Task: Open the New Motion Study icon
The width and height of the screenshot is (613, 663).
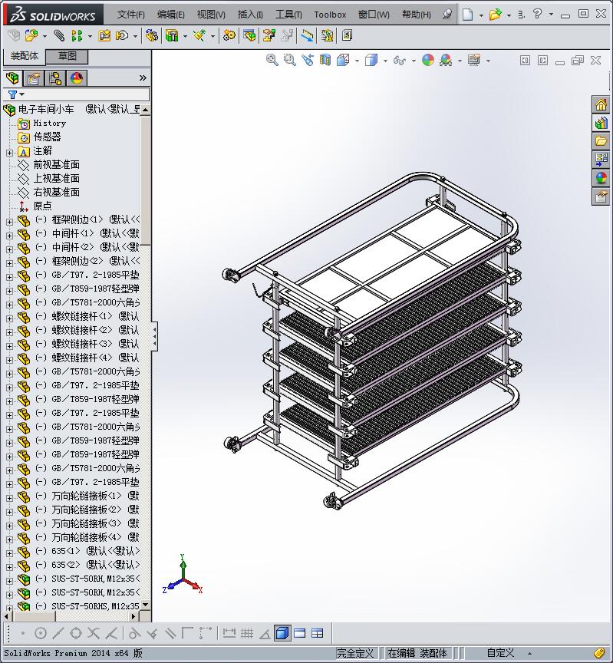Action: tap(229, 36)
